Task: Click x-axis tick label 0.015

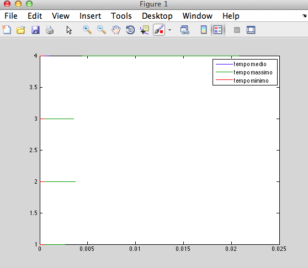Action: (x=183, y=249)
